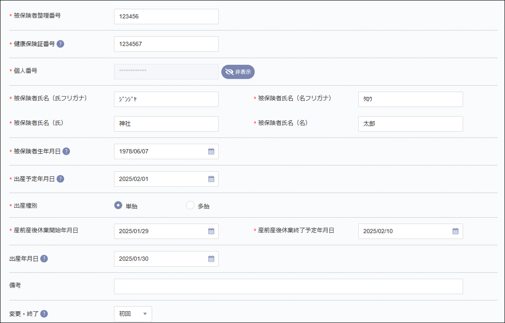Toggle 非表示 to show the 個人番号

pyautogui.click(x=238, y=72)
